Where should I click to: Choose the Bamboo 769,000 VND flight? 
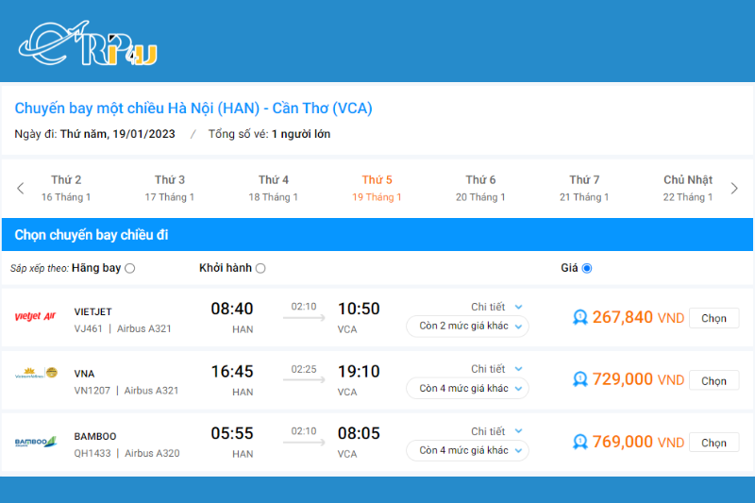713,443
